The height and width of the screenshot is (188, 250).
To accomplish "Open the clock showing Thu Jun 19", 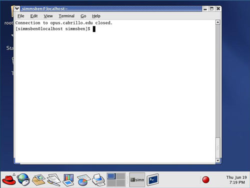I will tap(236, 180).
